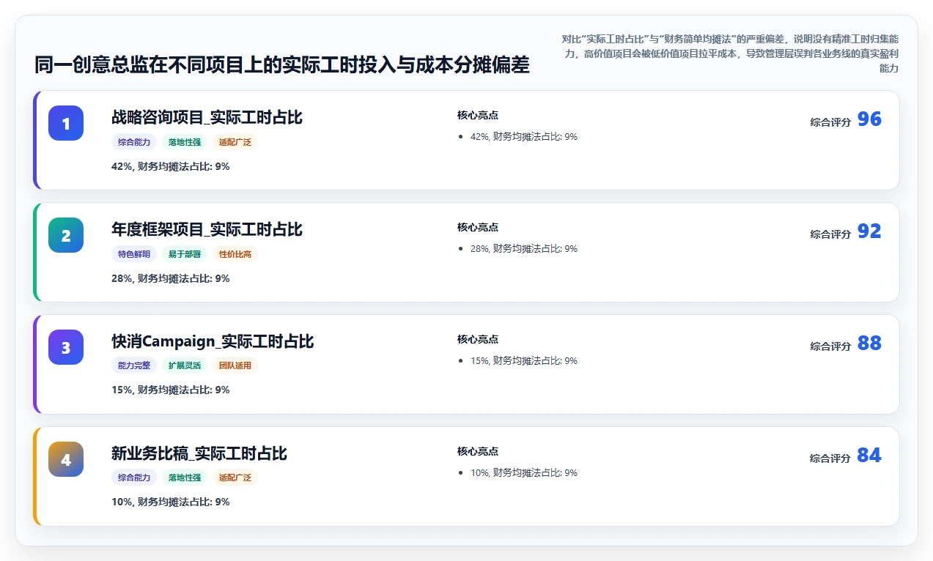
Task: Open the 年度框架项目_实际工时占比 card title
Action: coord(207,230)
